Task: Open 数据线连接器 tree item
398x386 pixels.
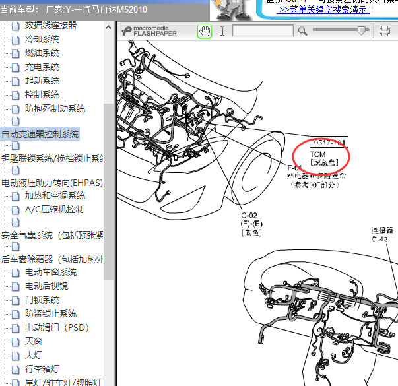Action: [x=51, y=25]
